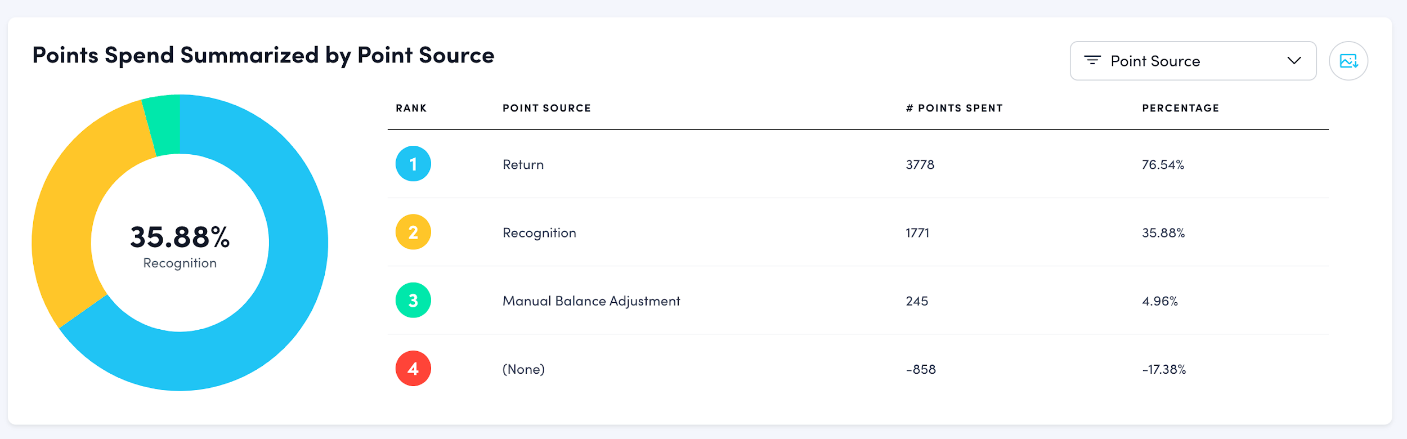Select the Recognition row label
Screen dimensions: 1407x439
pyautogui.click(x=539, y=232)
